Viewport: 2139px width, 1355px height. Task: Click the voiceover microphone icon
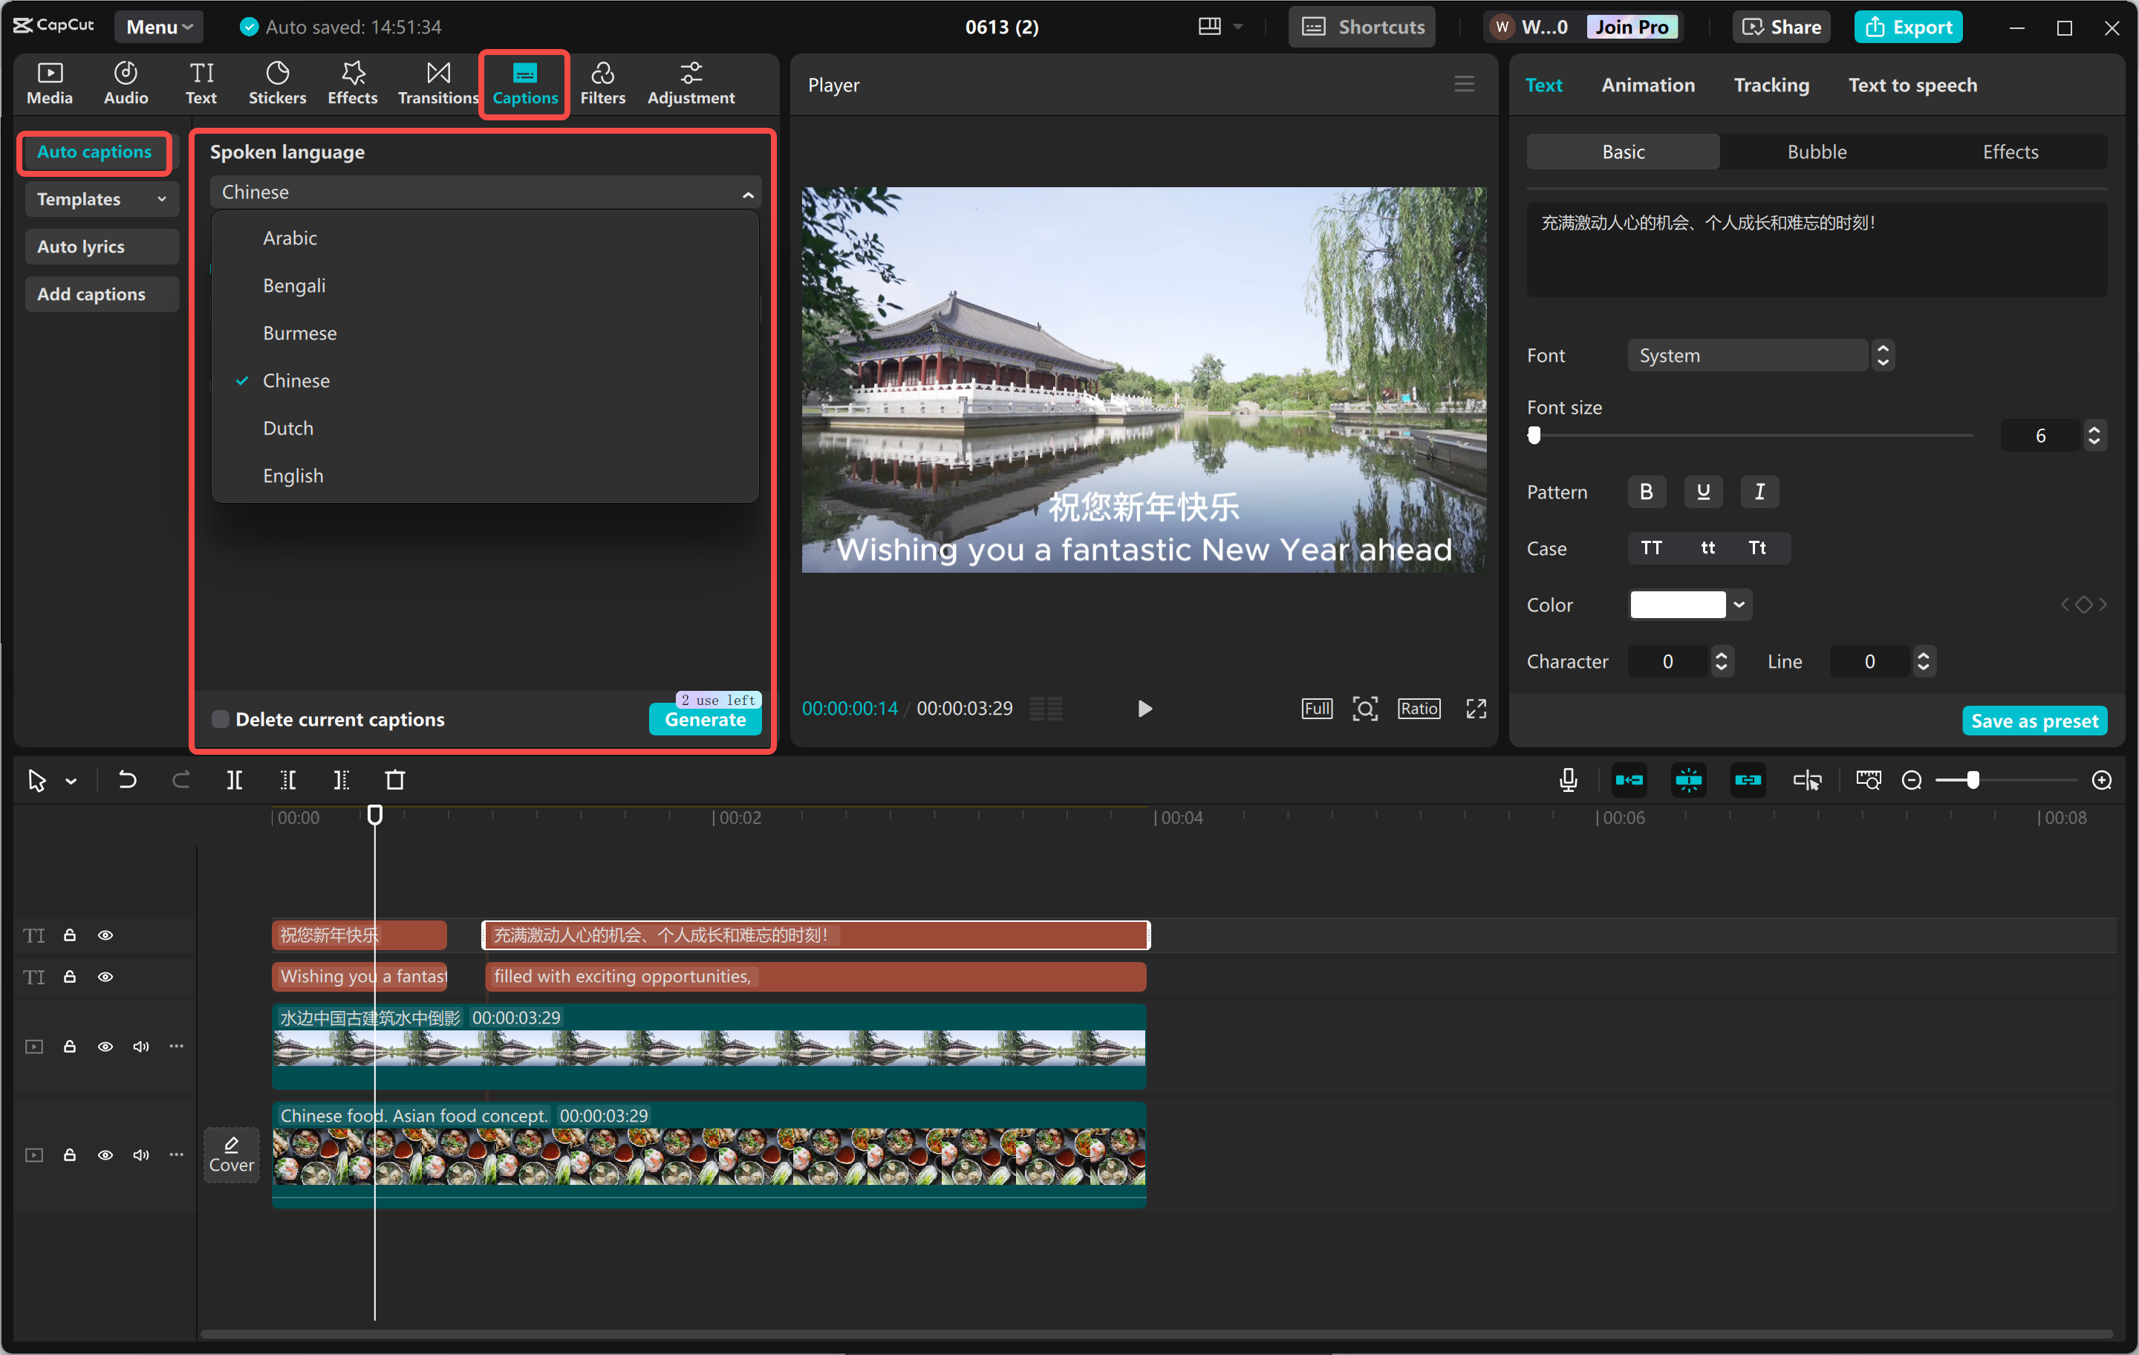point(1568,779)
